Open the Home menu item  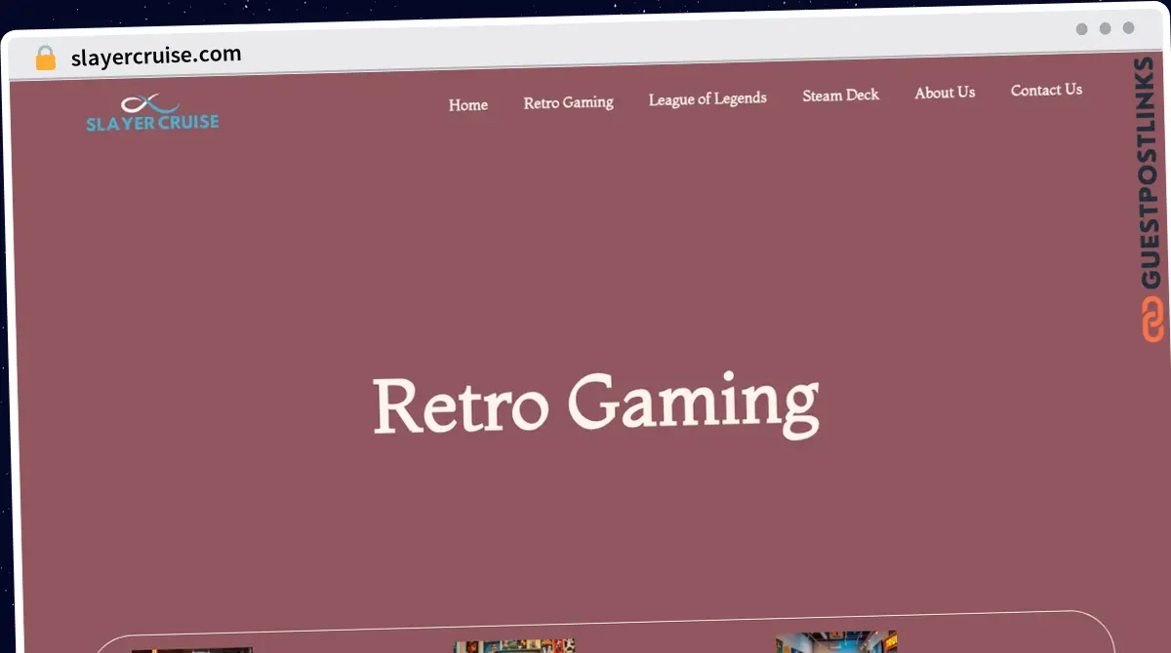point(467,105)
